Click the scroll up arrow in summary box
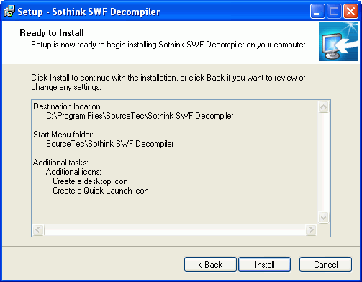Screen dimensions: 362x282 pos(323,106)
